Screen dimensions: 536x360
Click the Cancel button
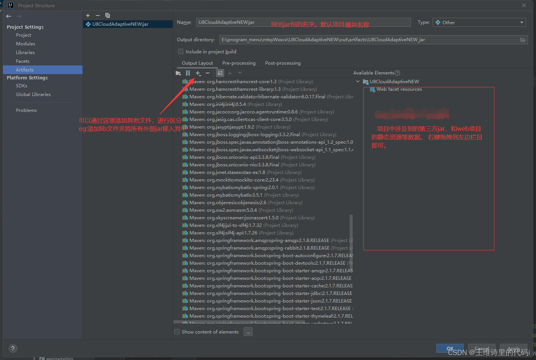click(x=482, y=349)
